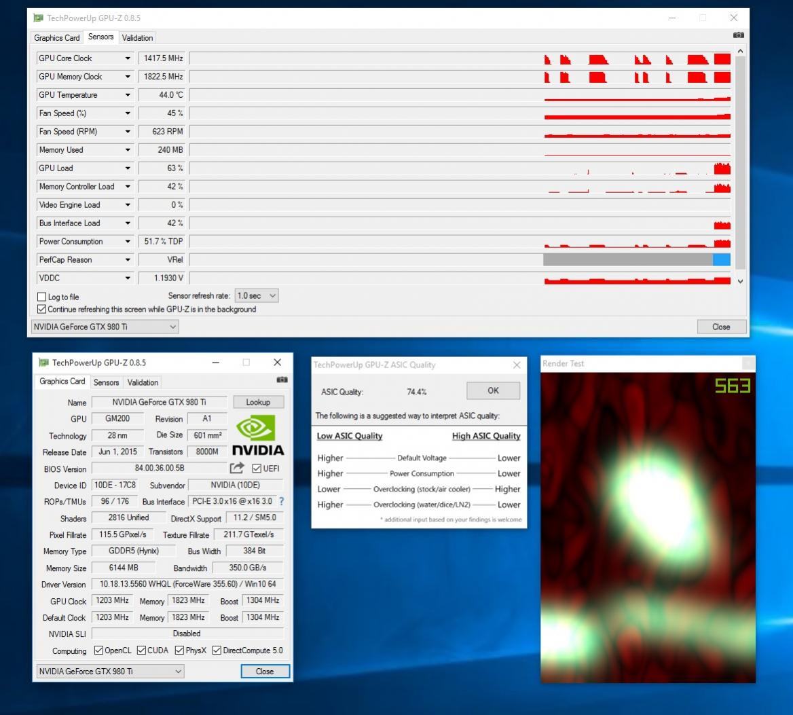The height and width of the screenshot is (715, 793).
Task: Click the 1417.5 MHz core clock value
Action: (x=162, y=58)
